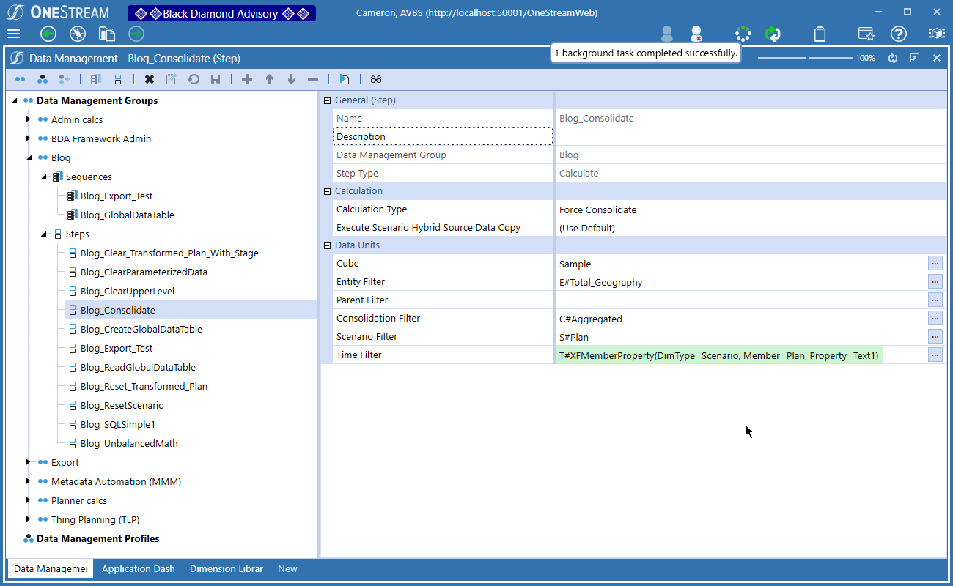Click the page refresh icon beside zoom
The height and width of the screenshot is (586, 953).
tap(893, 58)
